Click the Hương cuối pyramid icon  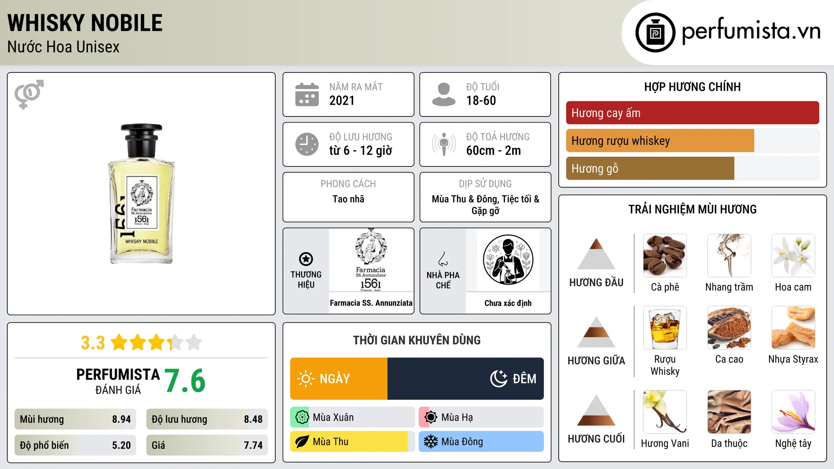point(596,410)
